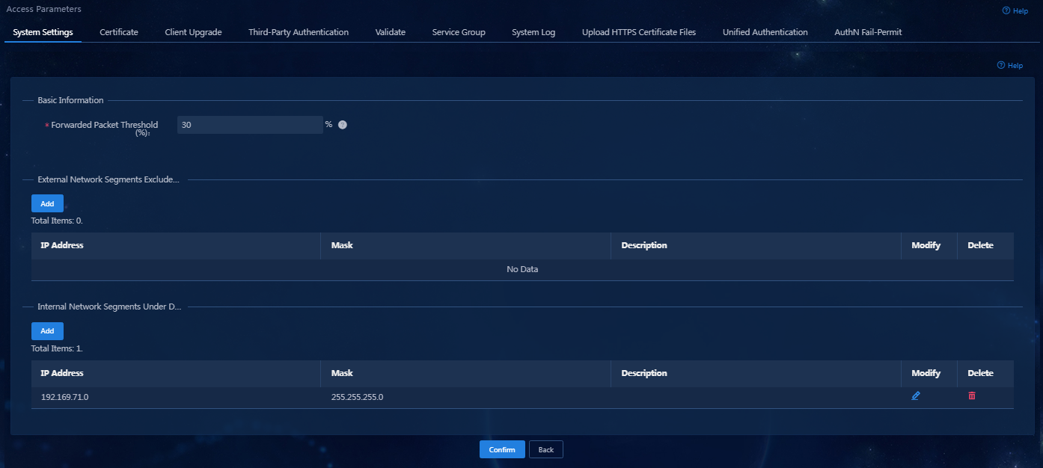Add an External Network Segment entry
This screenshot has height=468, width=1043.
[x=47, y=203]
